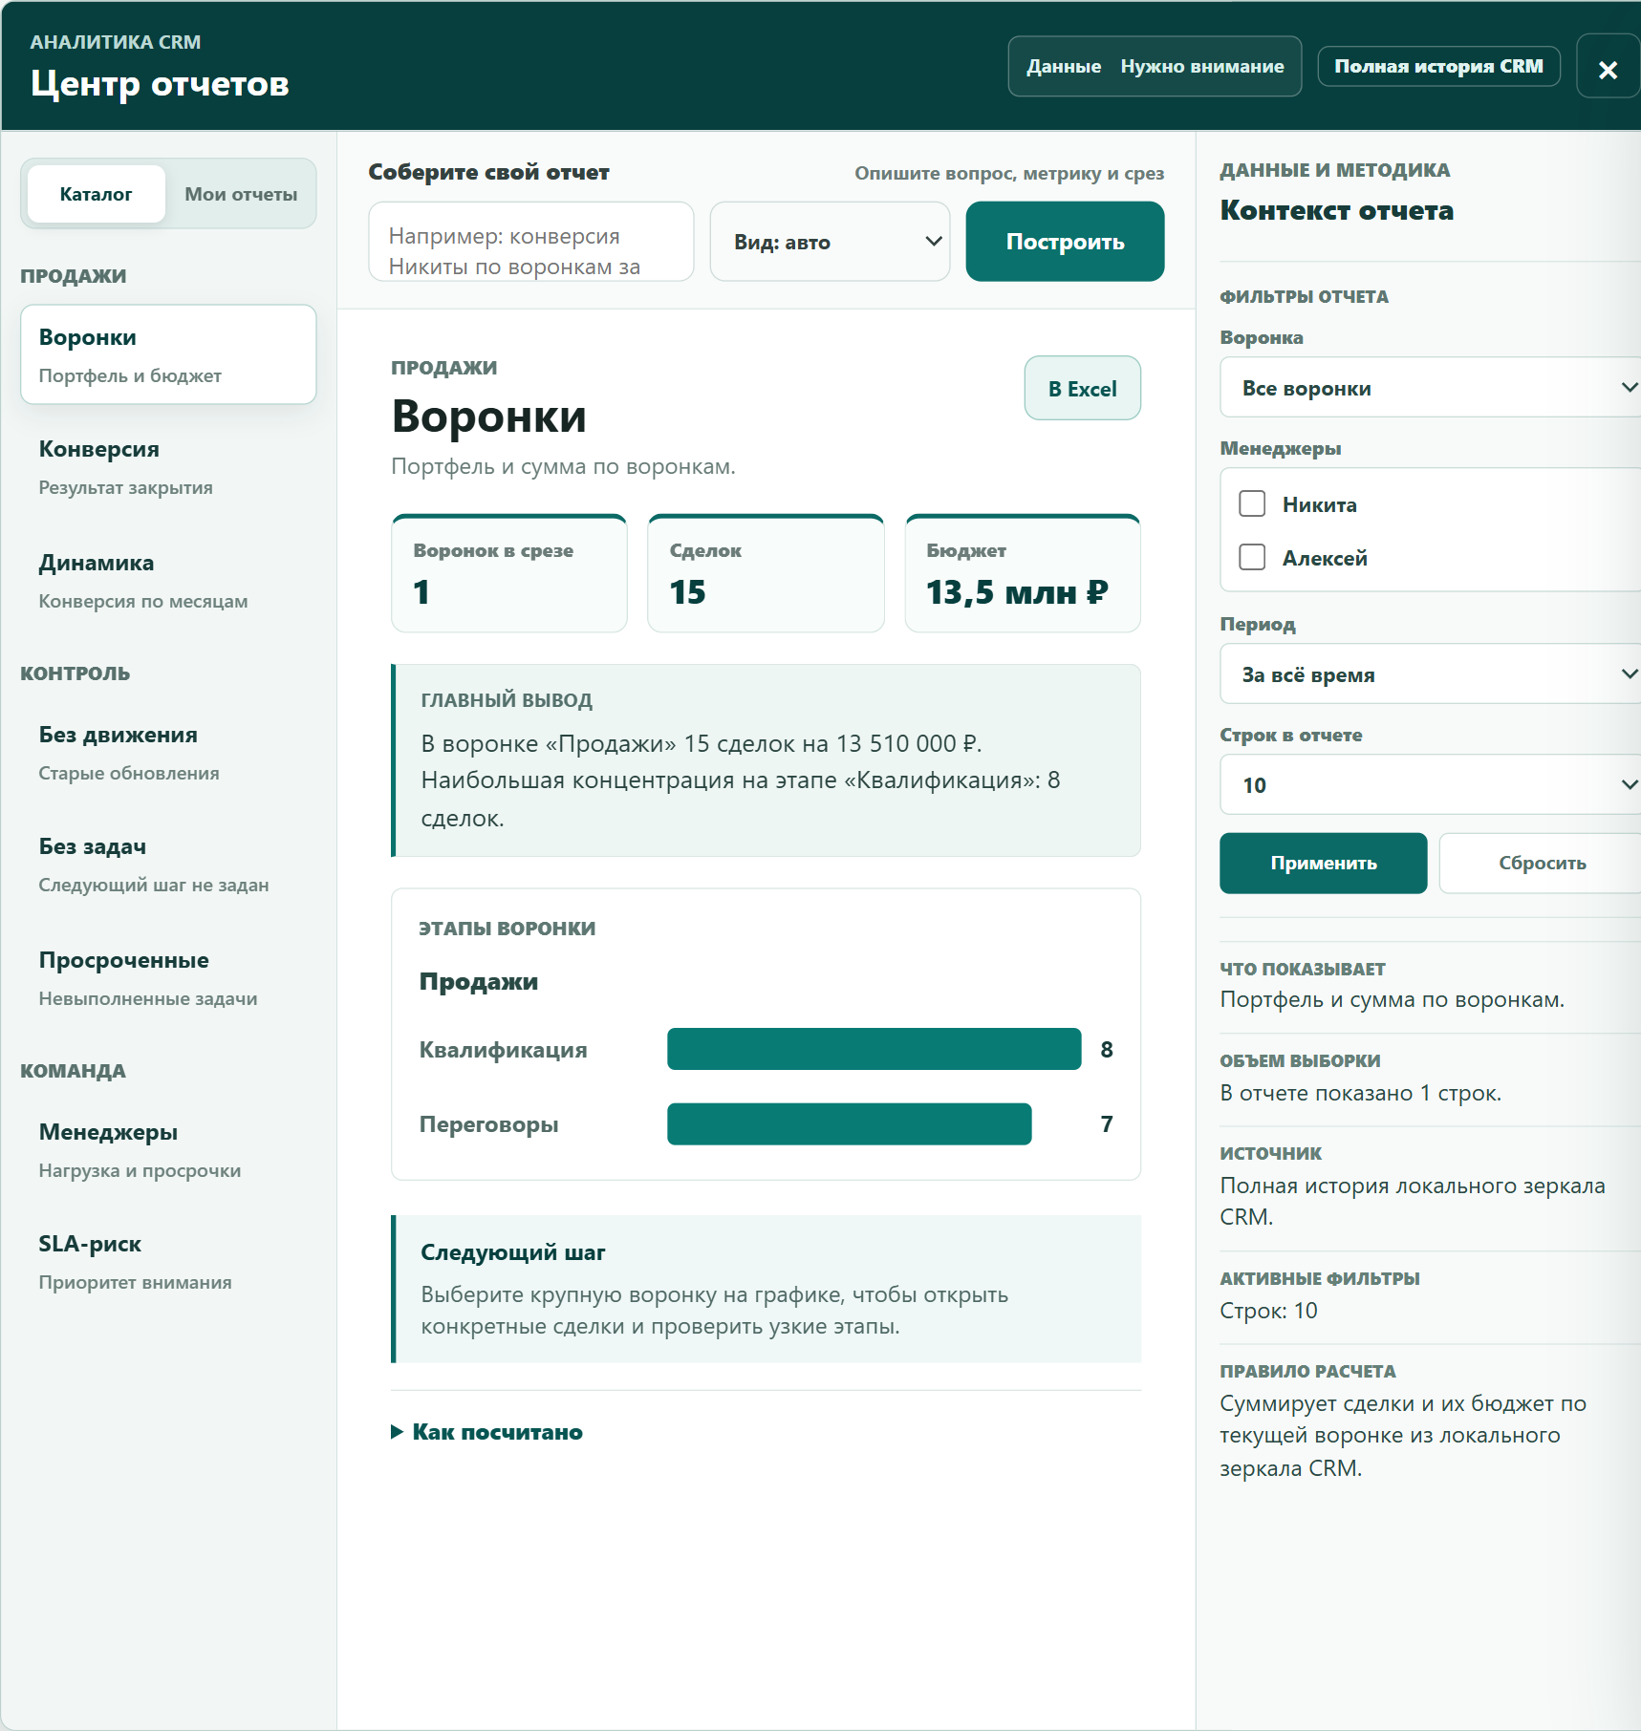The width and height of the screenshot is (1641, 1731).
Task: Click the report question input field
Action: pyautogui.click(x=531, y=242)
